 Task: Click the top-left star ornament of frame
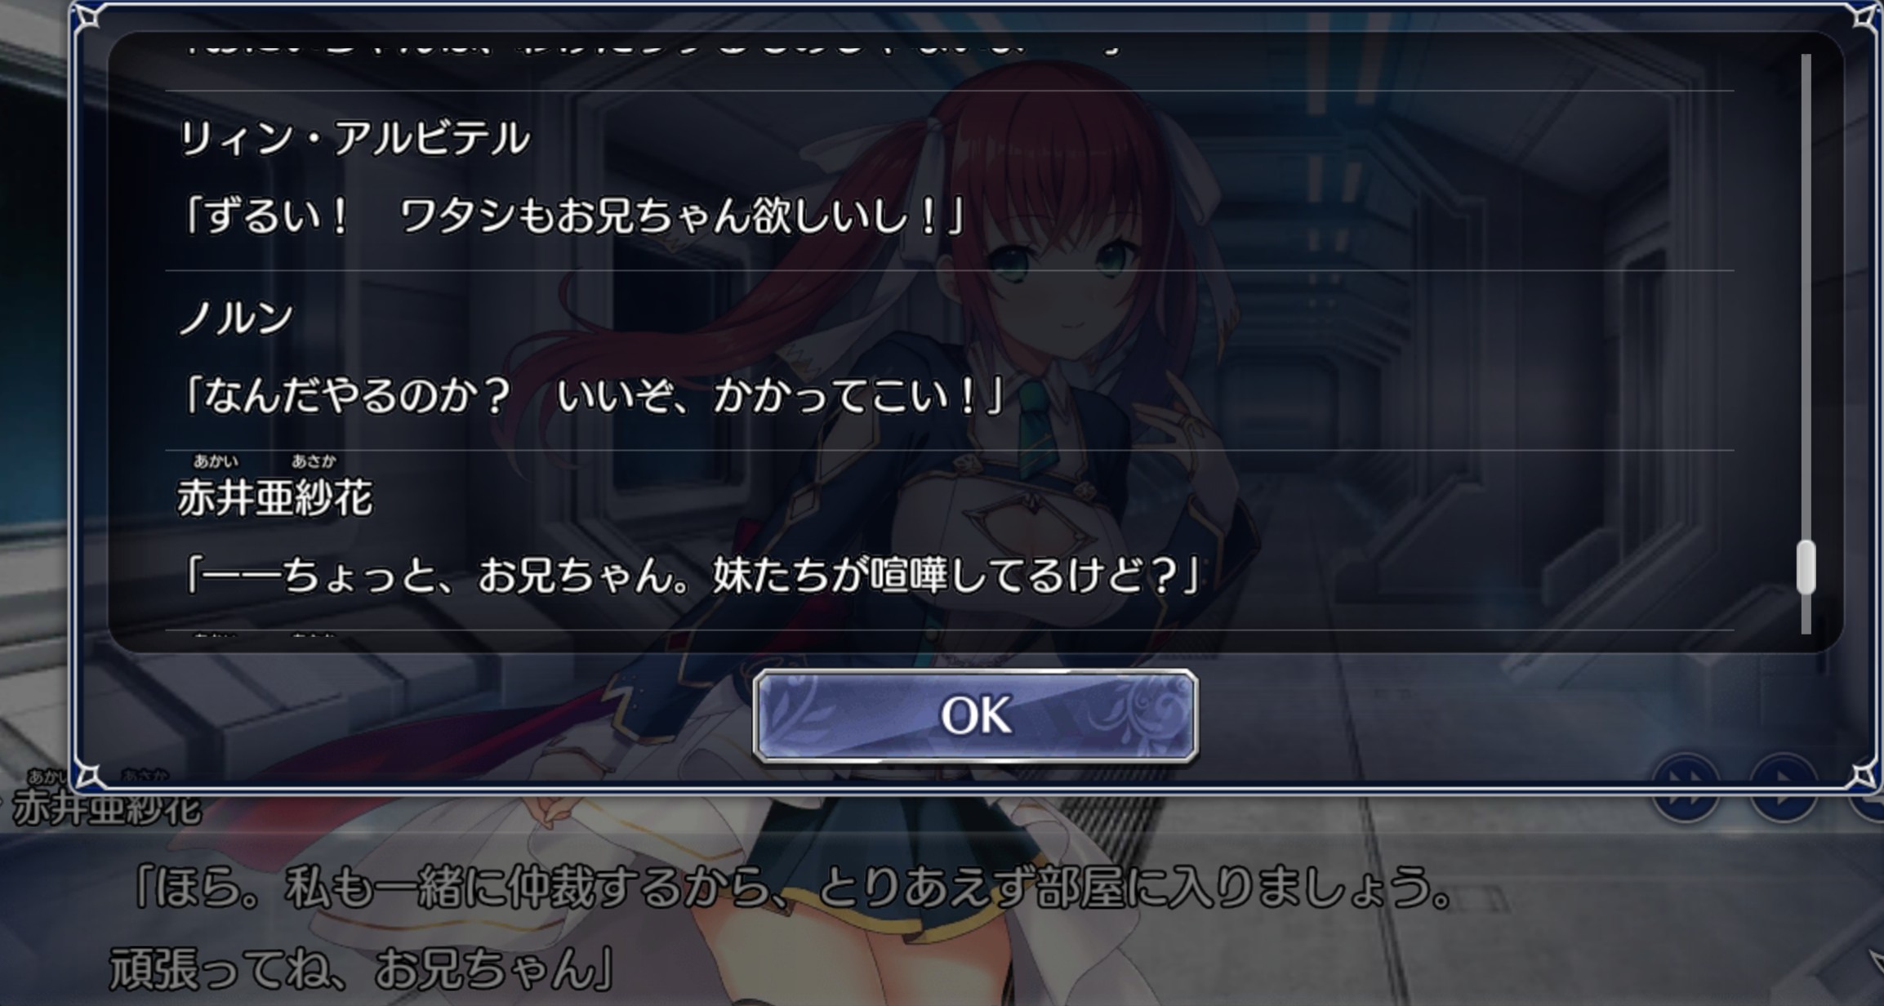point(88,16)
